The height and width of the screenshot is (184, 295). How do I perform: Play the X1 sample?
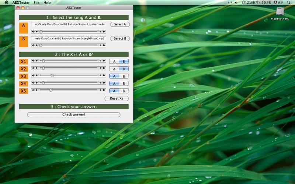(x=37, y=61)
